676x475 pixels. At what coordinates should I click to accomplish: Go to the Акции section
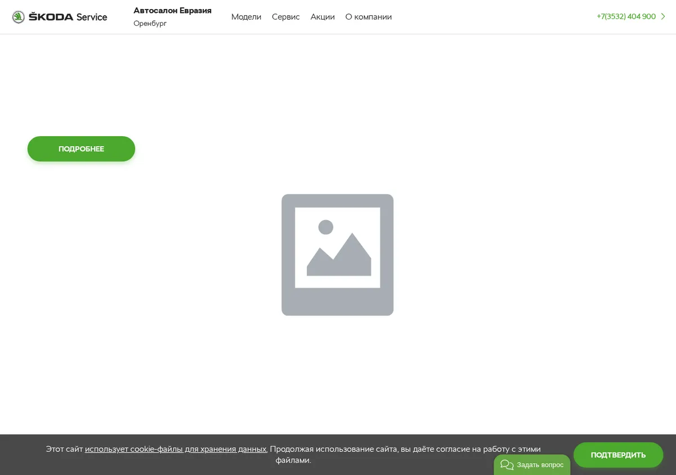coord(322,17)
